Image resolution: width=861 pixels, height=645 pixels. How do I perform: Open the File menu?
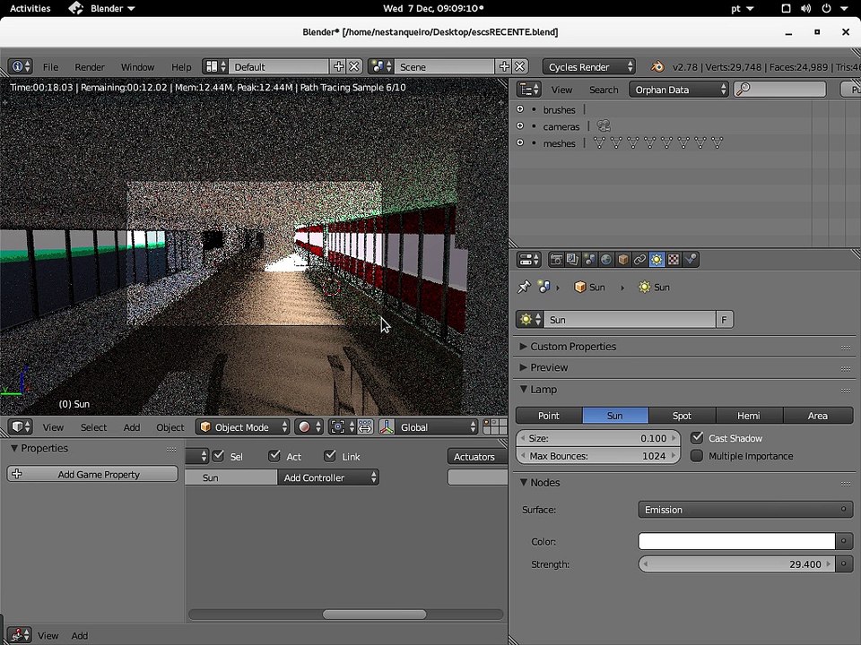tap(50, 67)
